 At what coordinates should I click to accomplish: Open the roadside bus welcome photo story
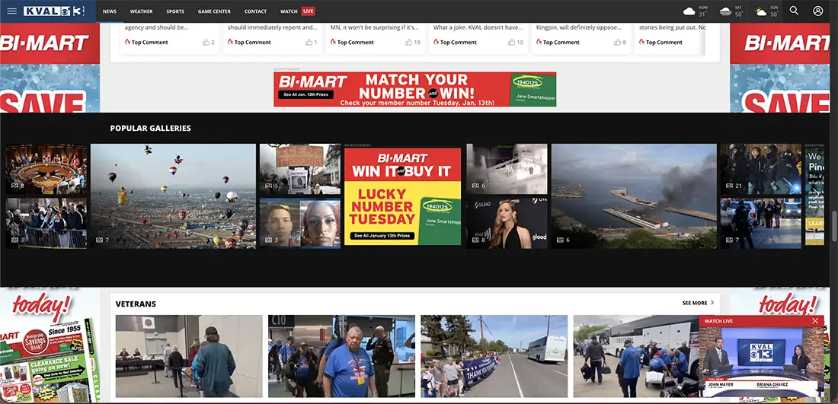[x=494, y=356]
